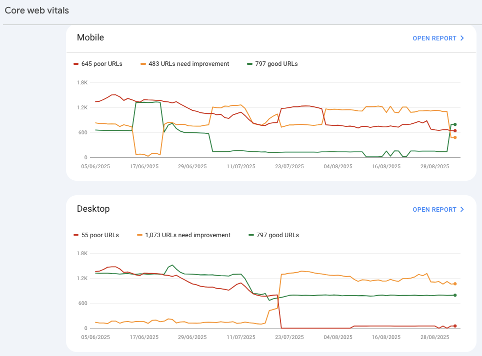
Task: Click the green endpoint dot on the Mobile chart
Action: coord(454,125)
